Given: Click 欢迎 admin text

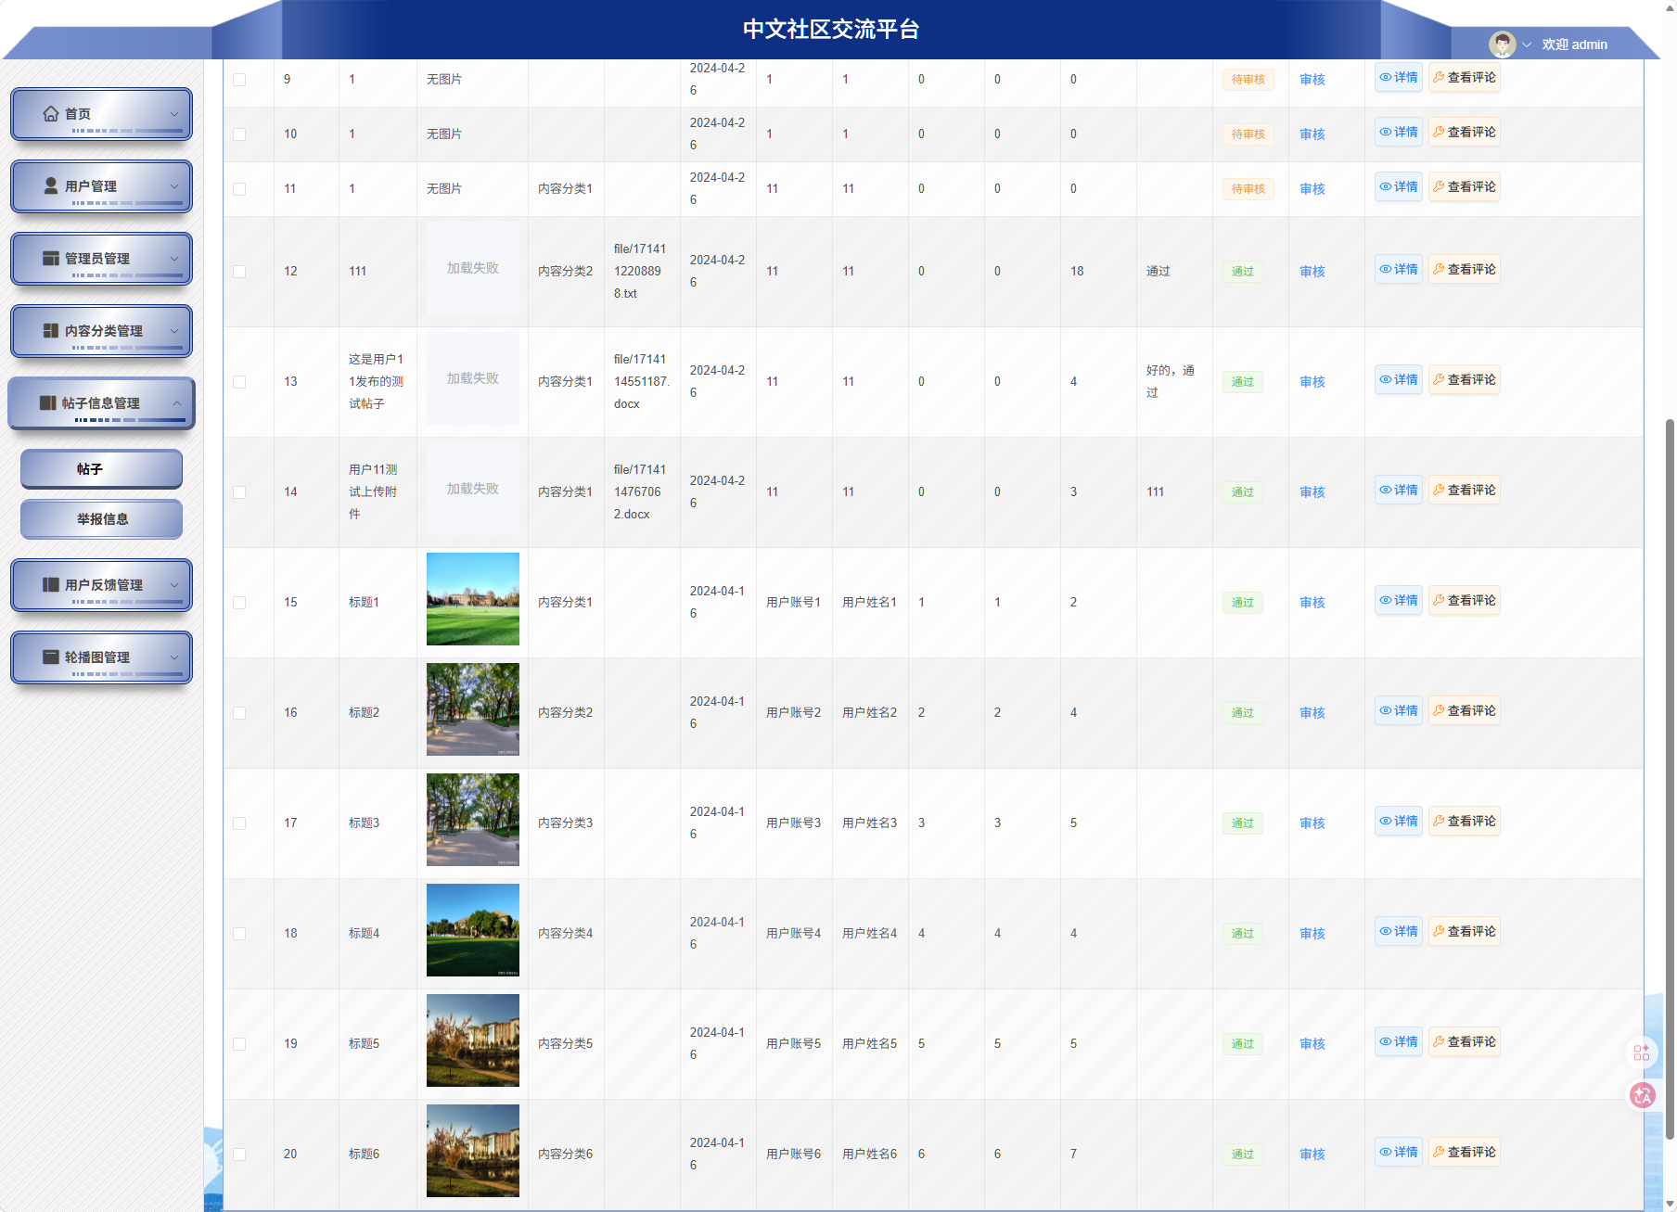Looking at the screenshot, I should 1574,45.
